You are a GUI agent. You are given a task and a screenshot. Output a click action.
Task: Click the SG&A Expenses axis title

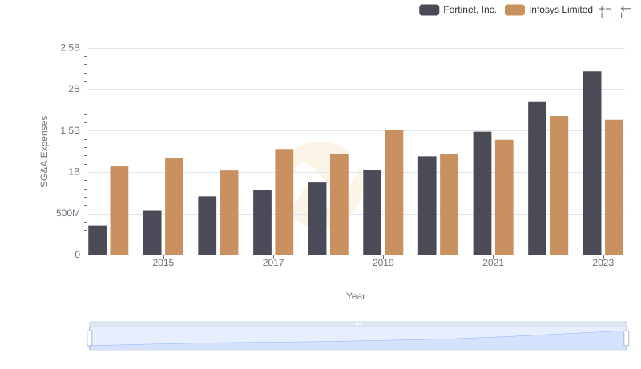pyautogui.click(x=44, y=151)
